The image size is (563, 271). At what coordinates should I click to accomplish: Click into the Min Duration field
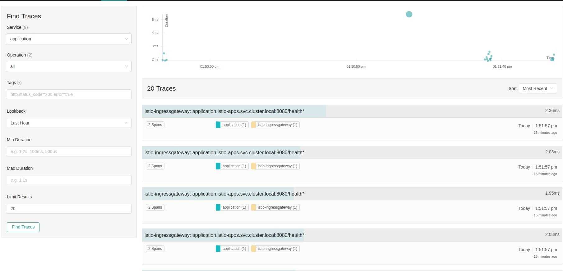(69, 151)
